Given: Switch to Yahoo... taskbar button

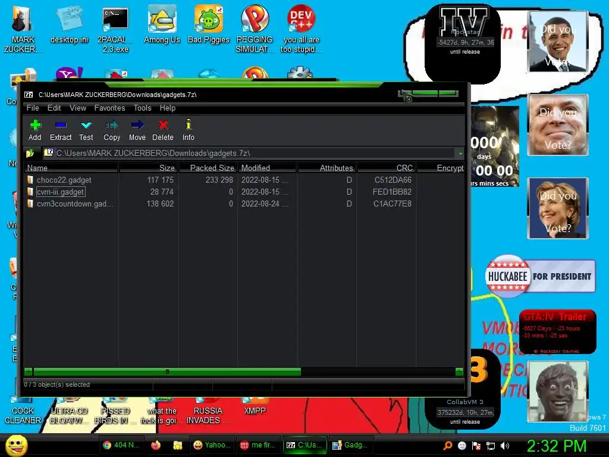Looking at the screenshot, I should 212,445.
